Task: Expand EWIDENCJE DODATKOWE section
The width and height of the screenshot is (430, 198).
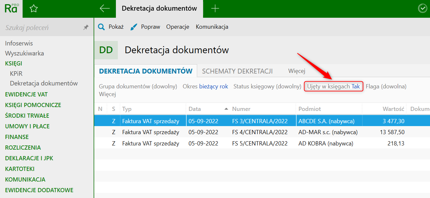Action: [39, 190]
